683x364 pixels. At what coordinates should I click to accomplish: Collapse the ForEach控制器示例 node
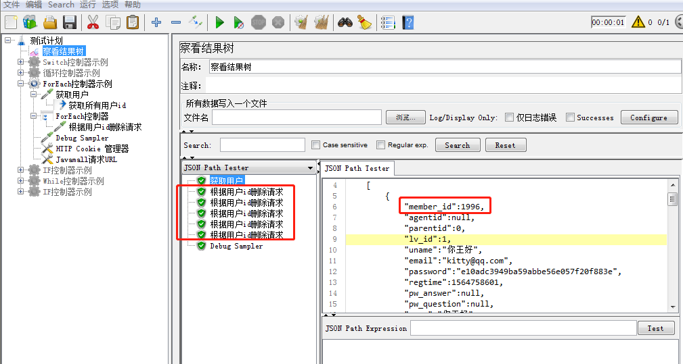[x=20, y=83]
